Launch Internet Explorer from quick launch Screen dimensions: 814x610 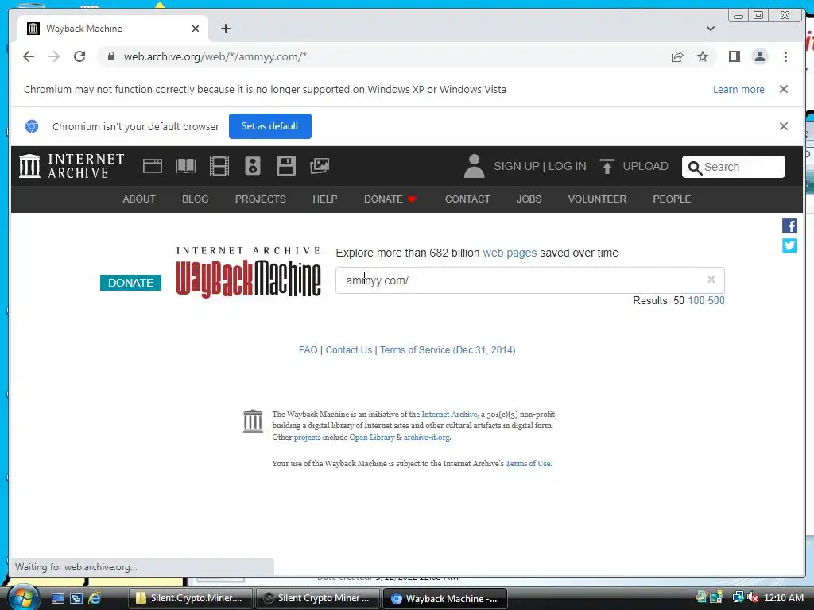95,598
